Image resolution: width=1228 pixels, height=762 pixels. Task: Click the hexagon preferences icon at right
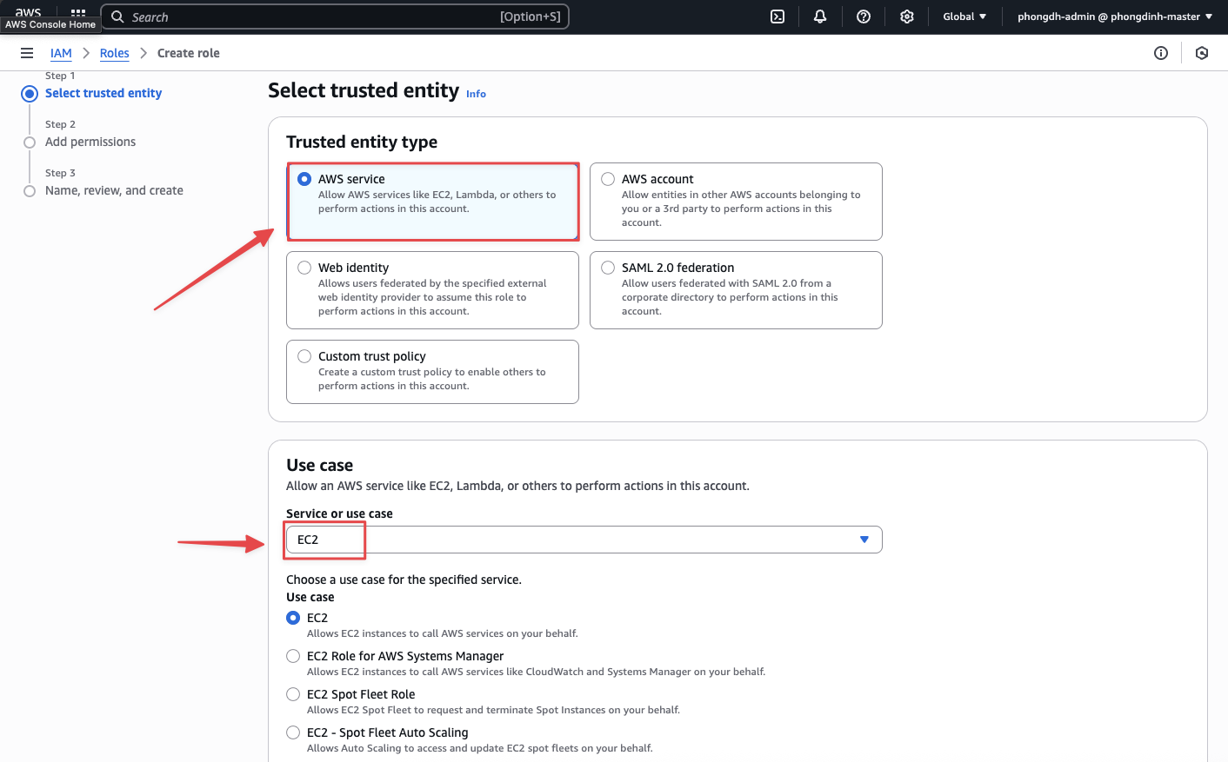tap(1202, 53)
